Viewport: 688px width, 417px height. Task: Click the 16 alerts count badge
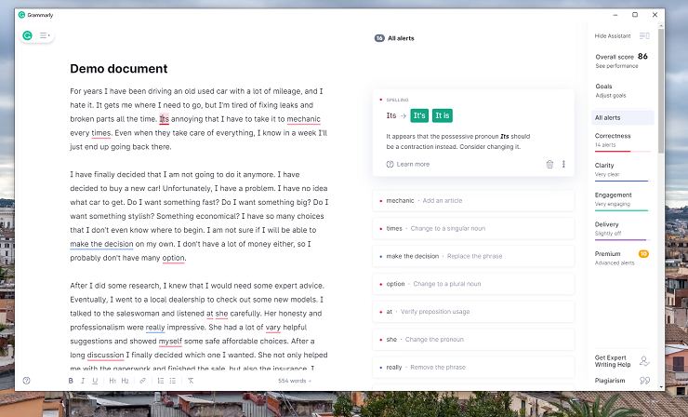(x=379, y=38)
